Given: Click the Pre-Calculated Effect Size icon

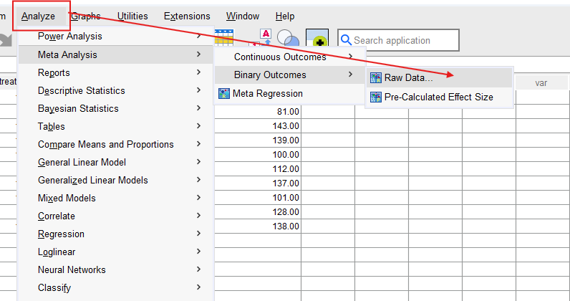Looking at the screenshot, I should (375, 97).
